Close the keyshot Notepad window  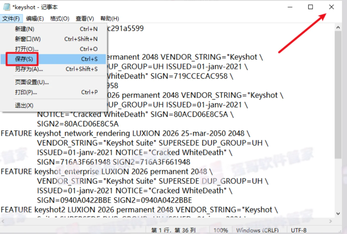click(331, 7)
